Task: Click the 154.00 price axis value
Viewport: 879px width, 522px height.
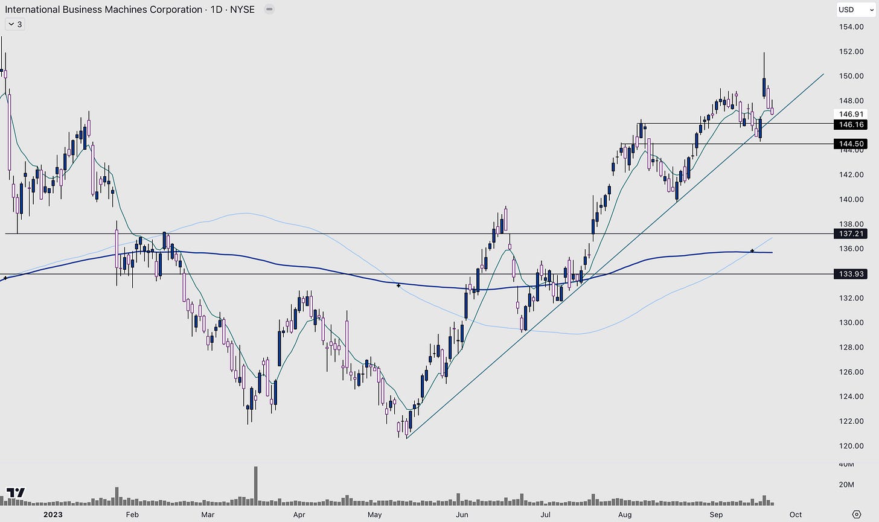Action: 851,27
